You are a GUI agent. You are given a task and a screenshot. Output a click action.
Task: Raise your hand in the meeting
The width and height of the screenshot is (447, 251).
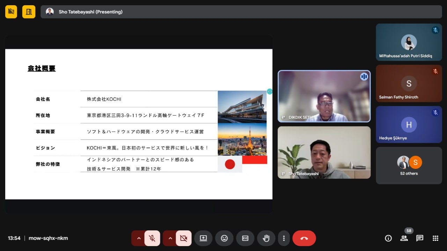[266, 238]
